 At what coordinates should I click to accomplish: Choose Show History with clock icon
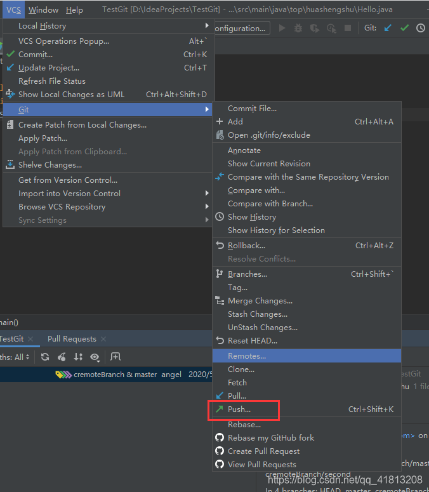click(307, 217)
